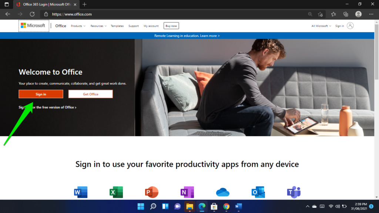Open Word from the app icons row

(x=81, y=192)
